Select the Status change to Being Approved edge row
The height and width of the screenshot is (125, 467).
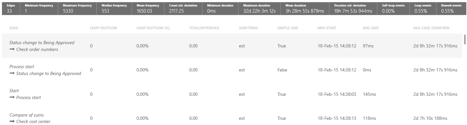coord(232,46)
